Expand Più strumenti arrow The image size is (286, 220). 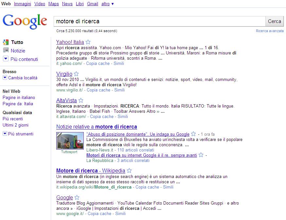point(5,133)
